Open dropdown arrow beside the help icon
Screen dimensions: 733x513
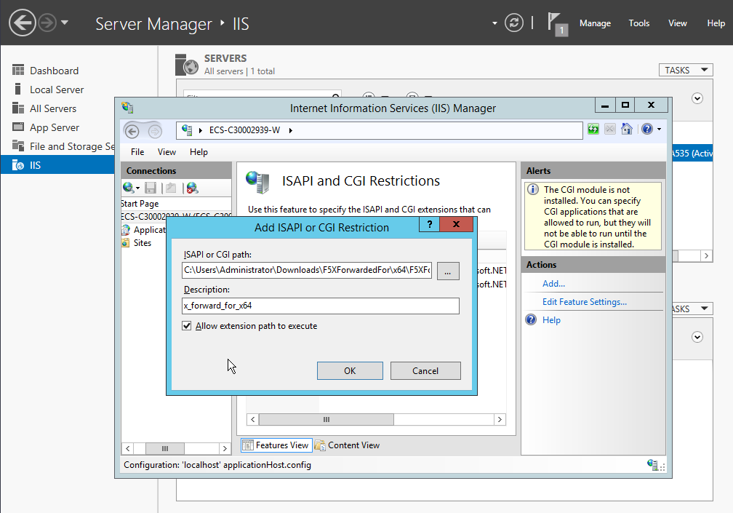(659, 129)
